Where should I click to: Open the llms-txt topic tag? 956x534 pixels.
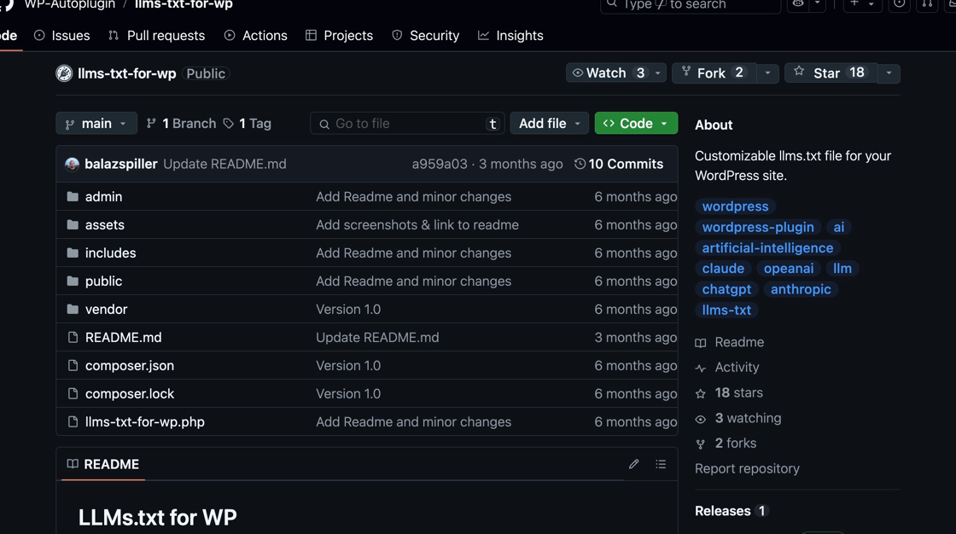[x=726, y=310]
